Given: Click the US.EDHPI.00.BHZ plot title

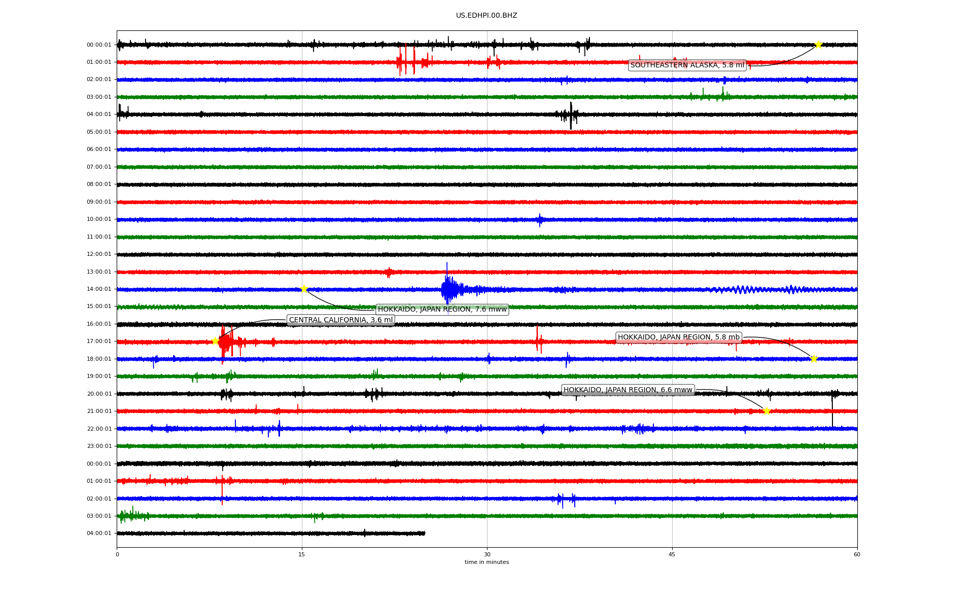Looking at the screenshot, I should click(x=486, y=16).
